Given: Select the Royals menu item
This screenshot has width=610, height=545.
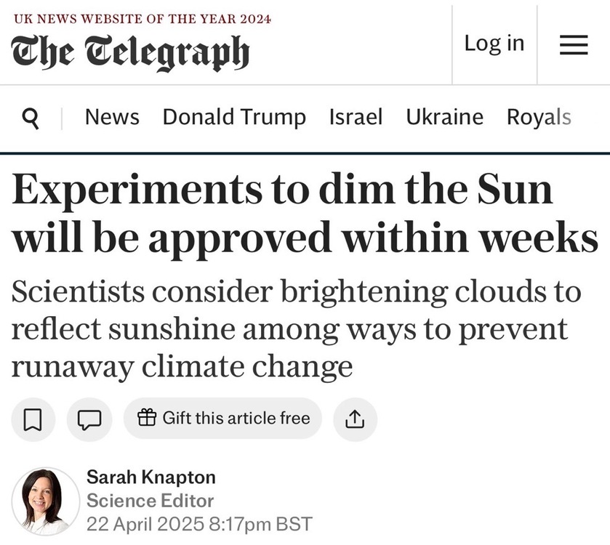Looking at the screenshot, I should point(539,118).
